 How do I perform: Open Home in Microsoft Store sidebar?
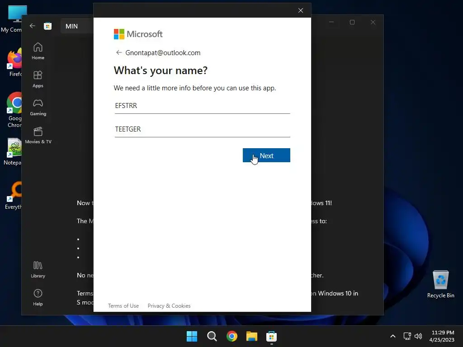coord(38,51)
